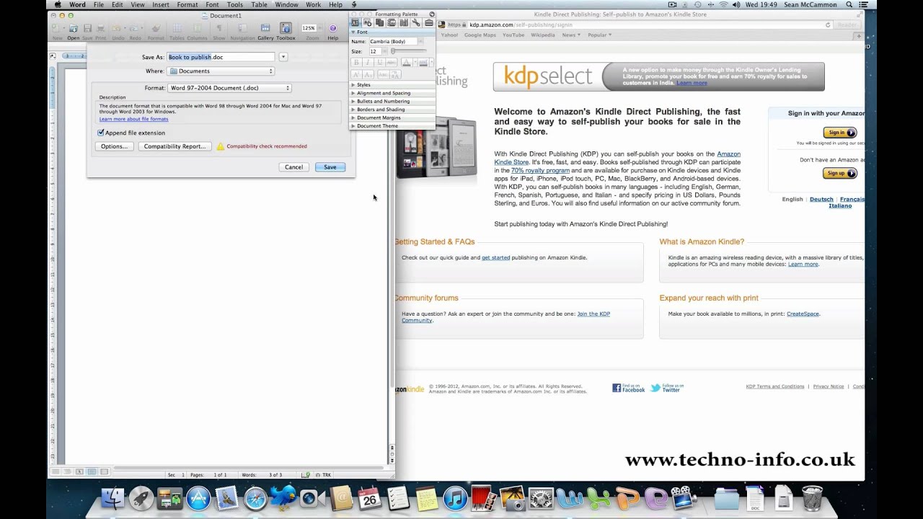The image size is (923, 519).
Task: Open the Format menu
Action: pyautogui.click(x=187, y=4)
